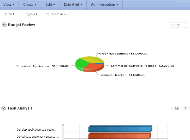Open the View menu
The height and width of the screenshot is (140, 190).
click(x=9, y=5)
